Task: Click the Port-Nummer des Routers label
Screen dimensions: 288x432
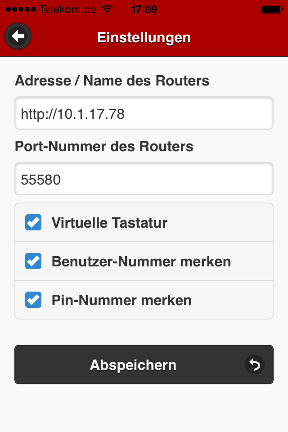Action: (104, 146)
